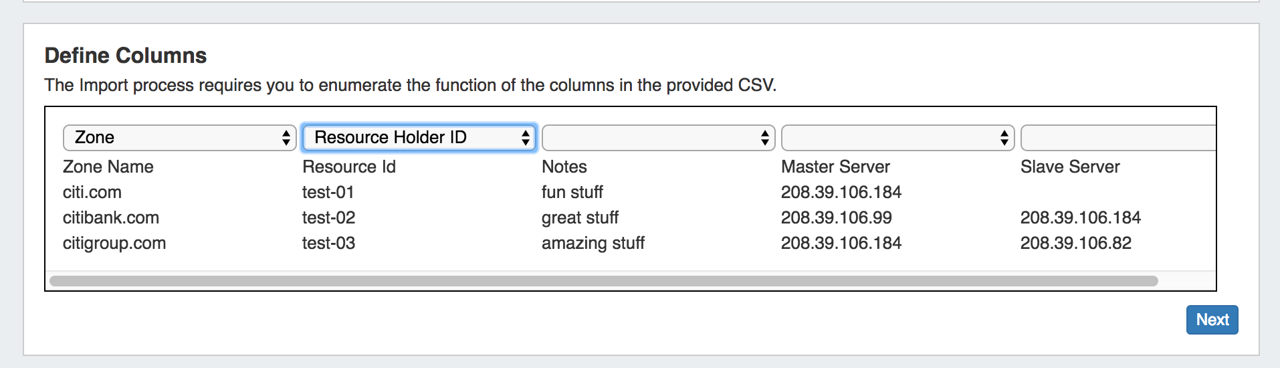Click the test-03 resource ID cell
The image size is (1280, 368).
[x=329, y=244]
